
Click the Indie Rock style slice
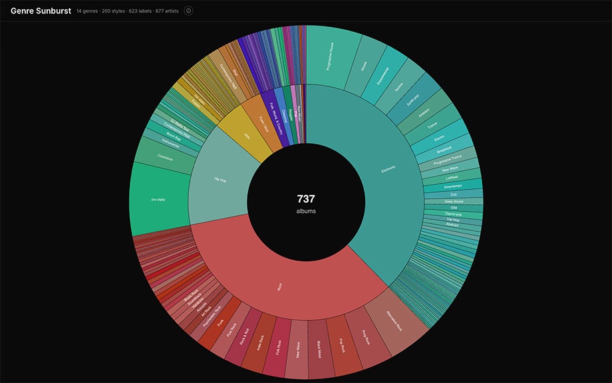pos(260,343)
